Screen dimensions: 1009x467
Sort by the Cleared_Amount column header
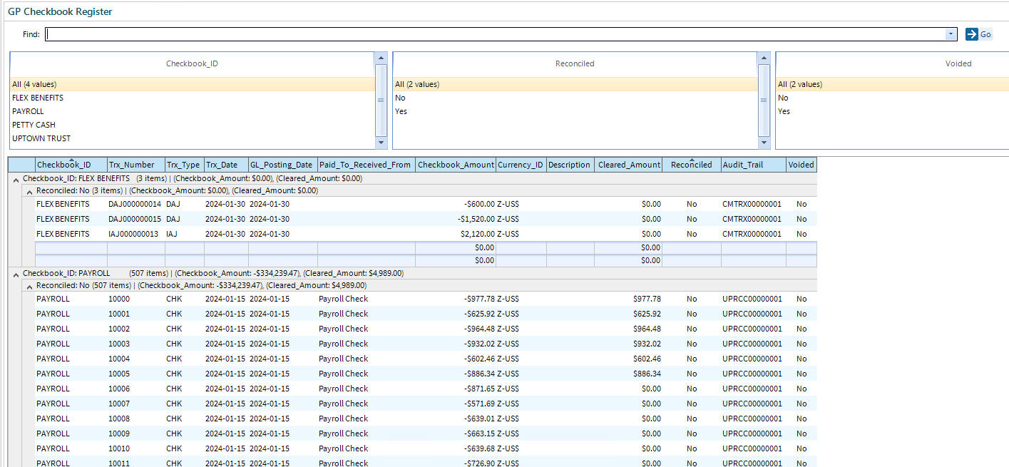[628, 165]
